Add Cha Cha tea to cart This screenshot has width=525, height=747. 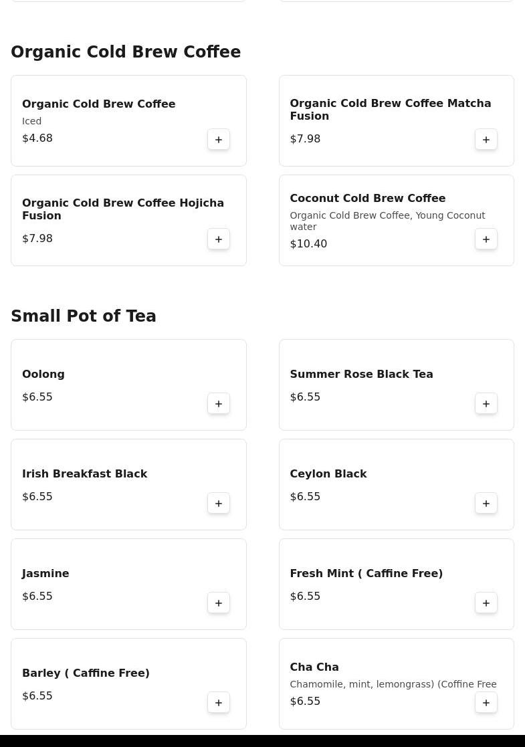click(486, 702)
